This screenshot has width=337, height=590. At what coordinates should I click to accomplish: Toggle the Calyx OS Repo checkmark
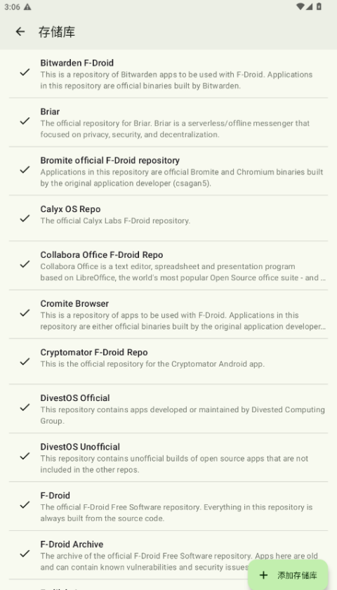click(x=25, y=218)
